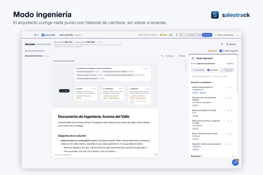Click the refresh icon beside Exportar
Image resolution: width=263 pixels, height=175 pixels.
(x=222, y=44)
